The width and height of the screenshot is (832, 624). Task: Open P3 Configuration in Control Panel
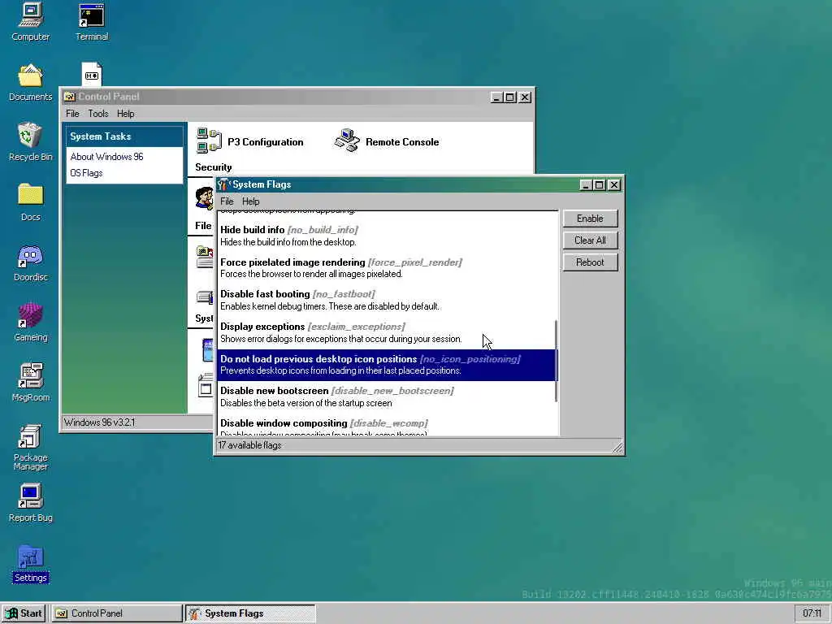coord(250,141)
